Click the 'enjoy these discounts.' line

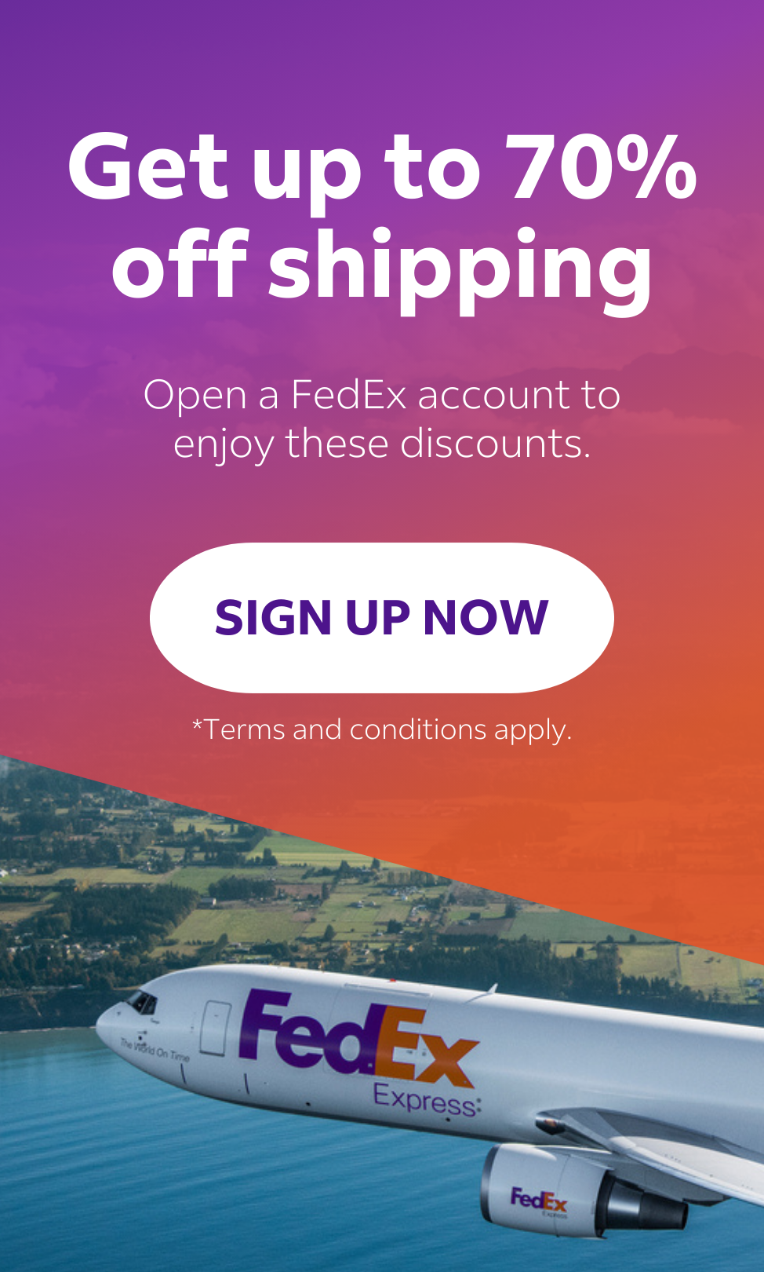coord(382,444)
